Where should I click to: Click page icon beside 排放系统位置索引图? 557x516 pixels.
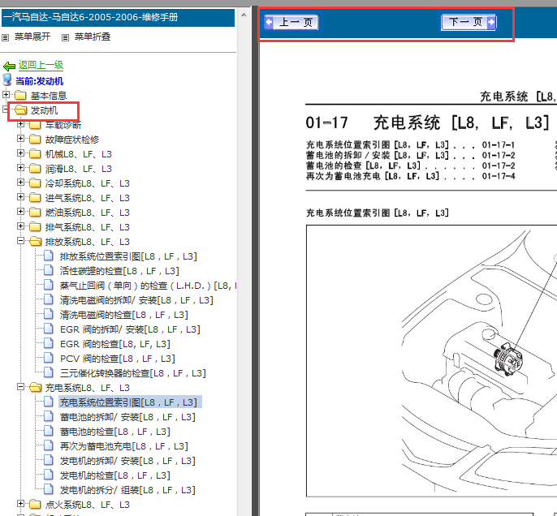[49, 256]
